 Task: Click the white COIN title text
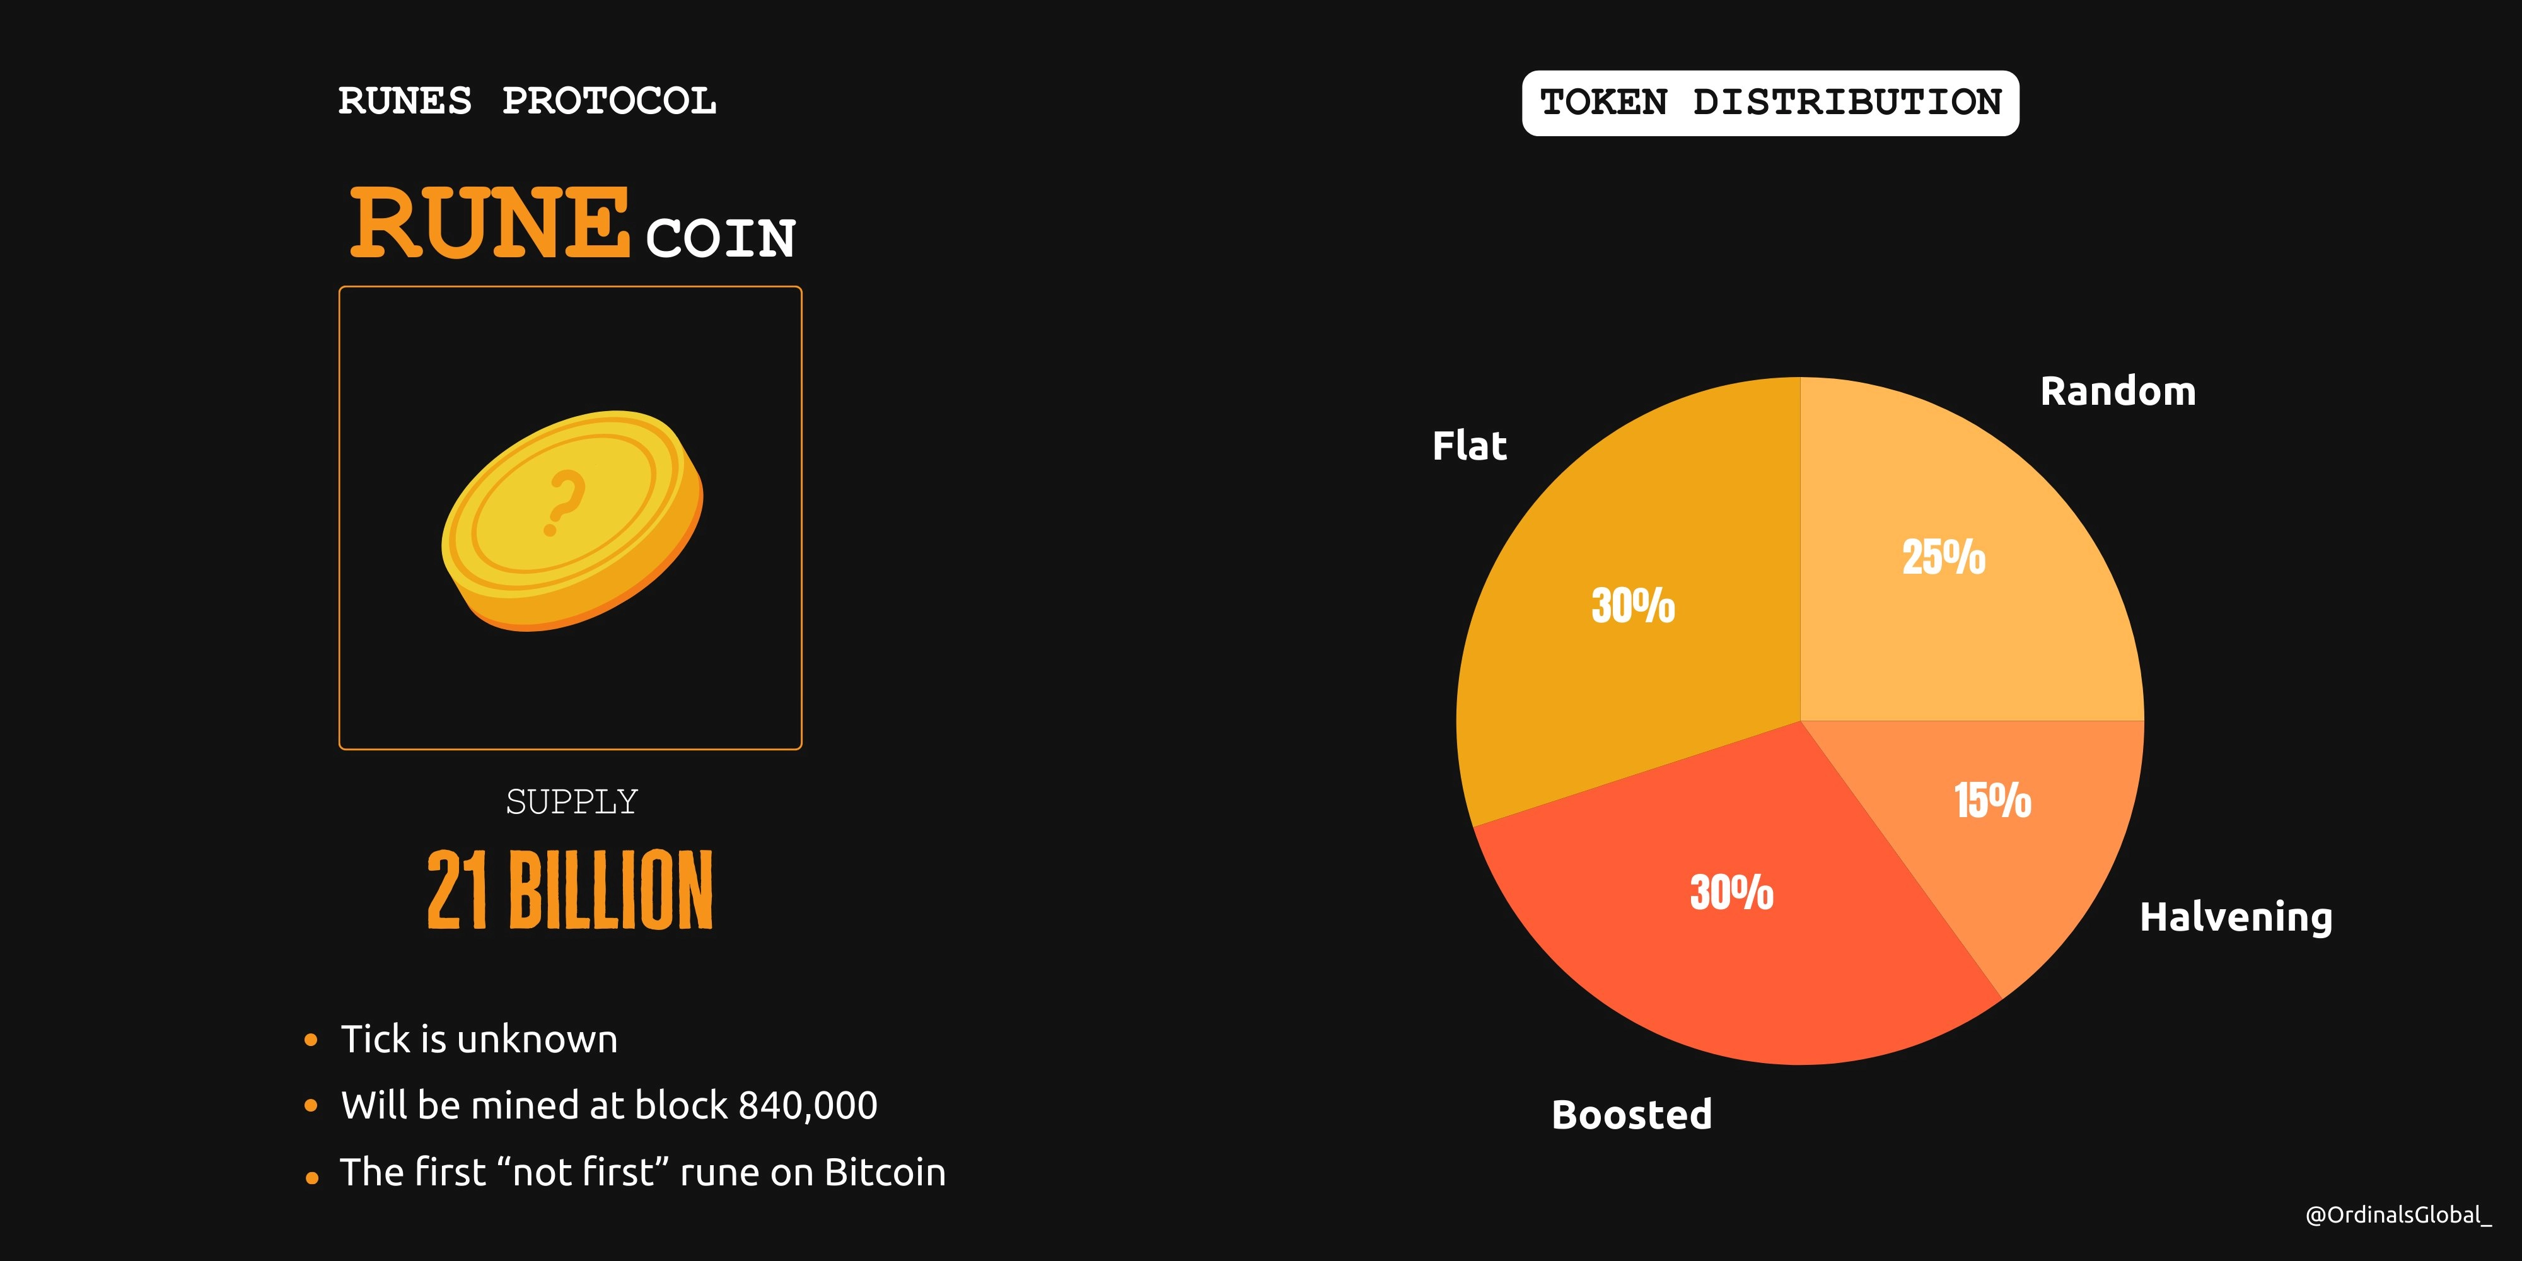[x=721, y=238]
